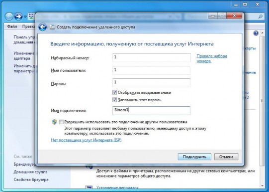Open the Правка menu
269x192 pixels.
pos(28,26)
